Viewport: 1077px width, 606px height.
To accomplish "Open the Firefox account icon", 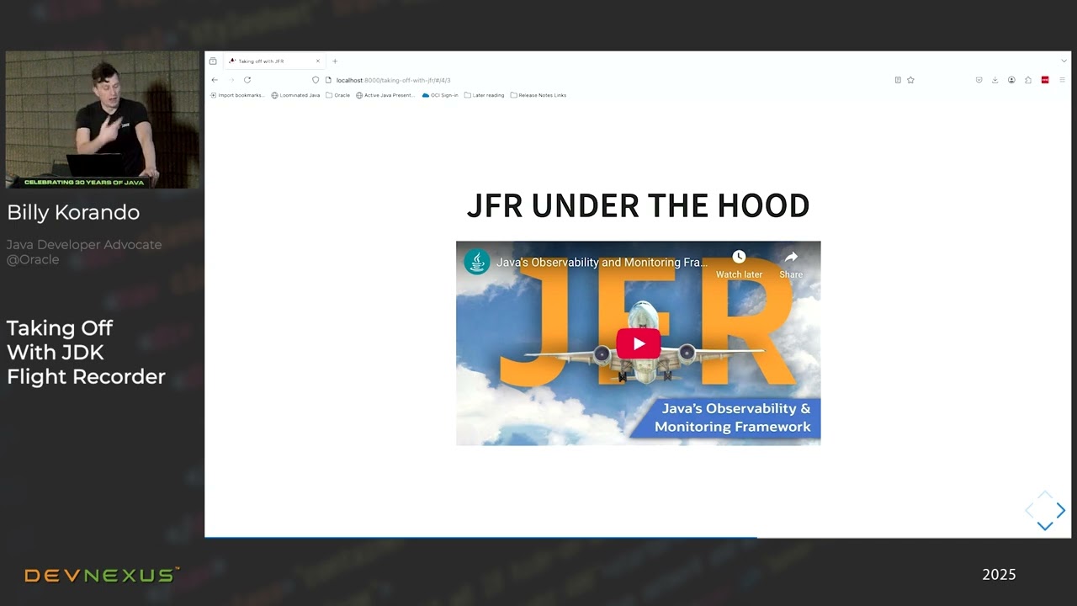I will [x=1011, y=80].
